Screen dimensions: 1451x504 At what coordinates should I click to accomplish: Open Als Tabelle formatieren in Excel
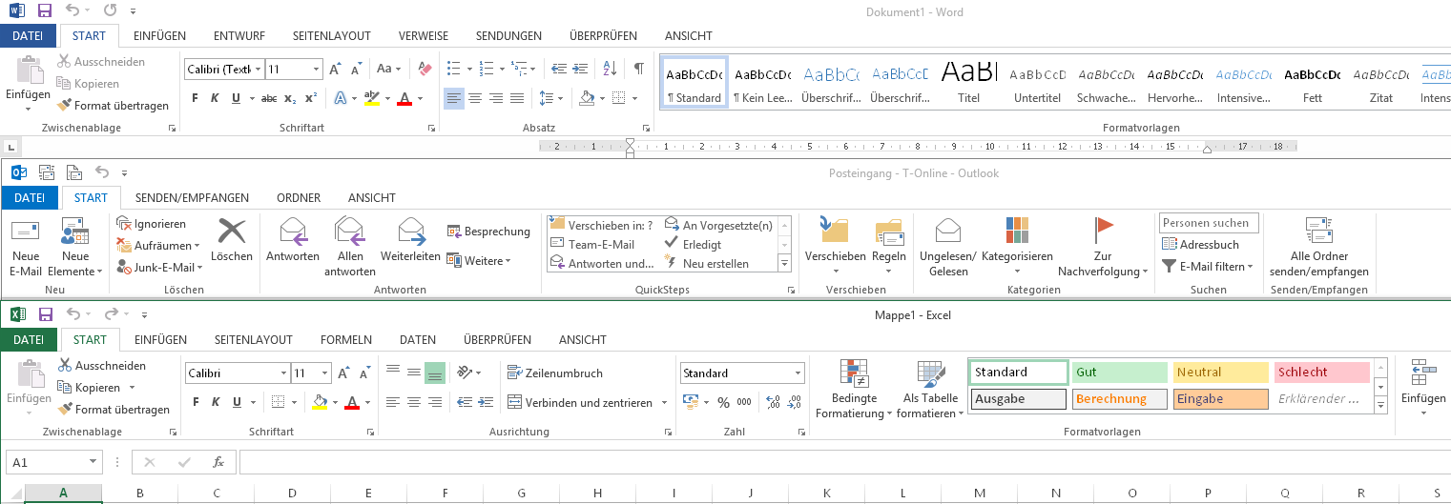[930, 391]
